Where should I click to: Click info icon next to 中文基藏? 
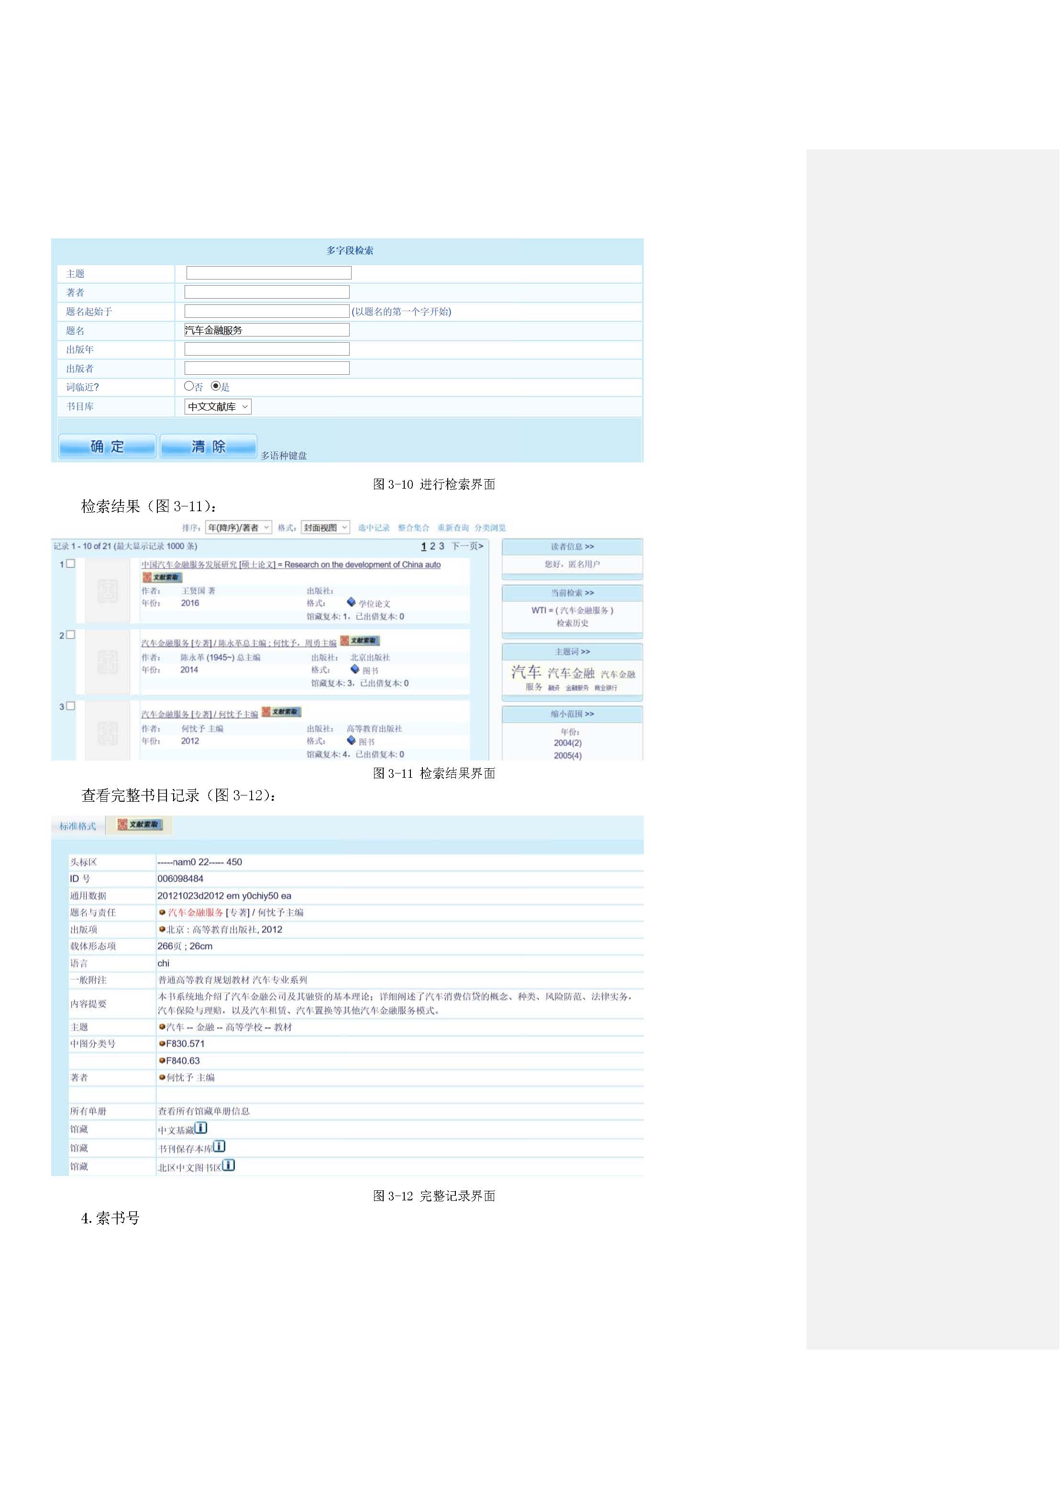201,1128
